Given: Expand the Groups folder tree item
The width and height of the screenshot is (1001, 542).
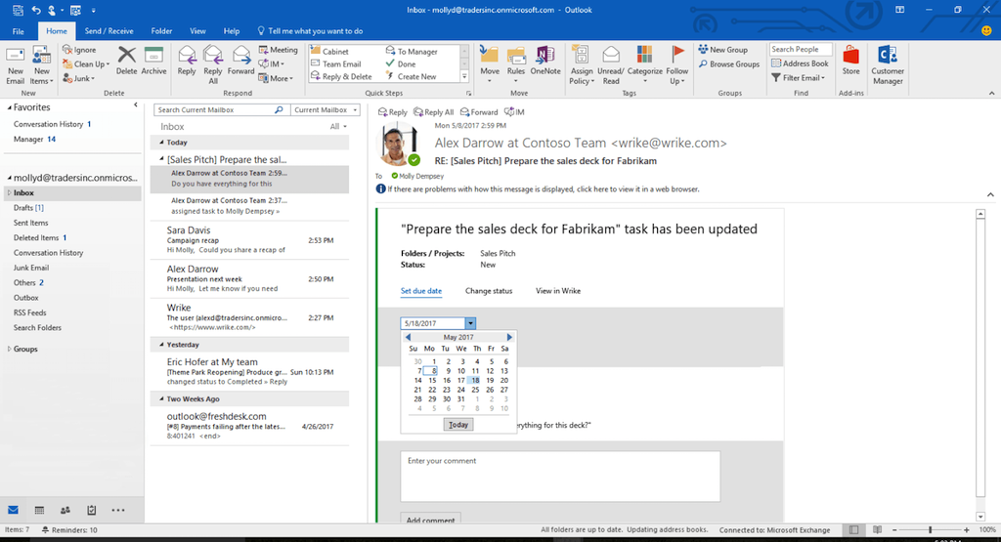Looking at the screenshot, I should 9,349.
